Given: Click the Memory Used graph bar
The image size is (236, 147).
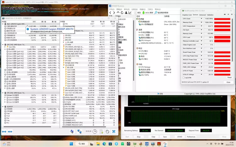Looking at the screenshot, I should [222, 34].
